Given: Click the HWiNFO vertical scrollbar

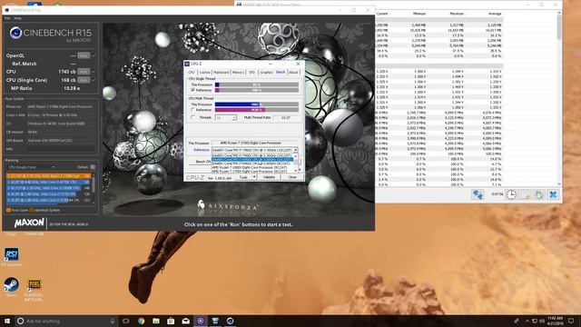Looking at the screenshot, I should [x=559, y=99].
